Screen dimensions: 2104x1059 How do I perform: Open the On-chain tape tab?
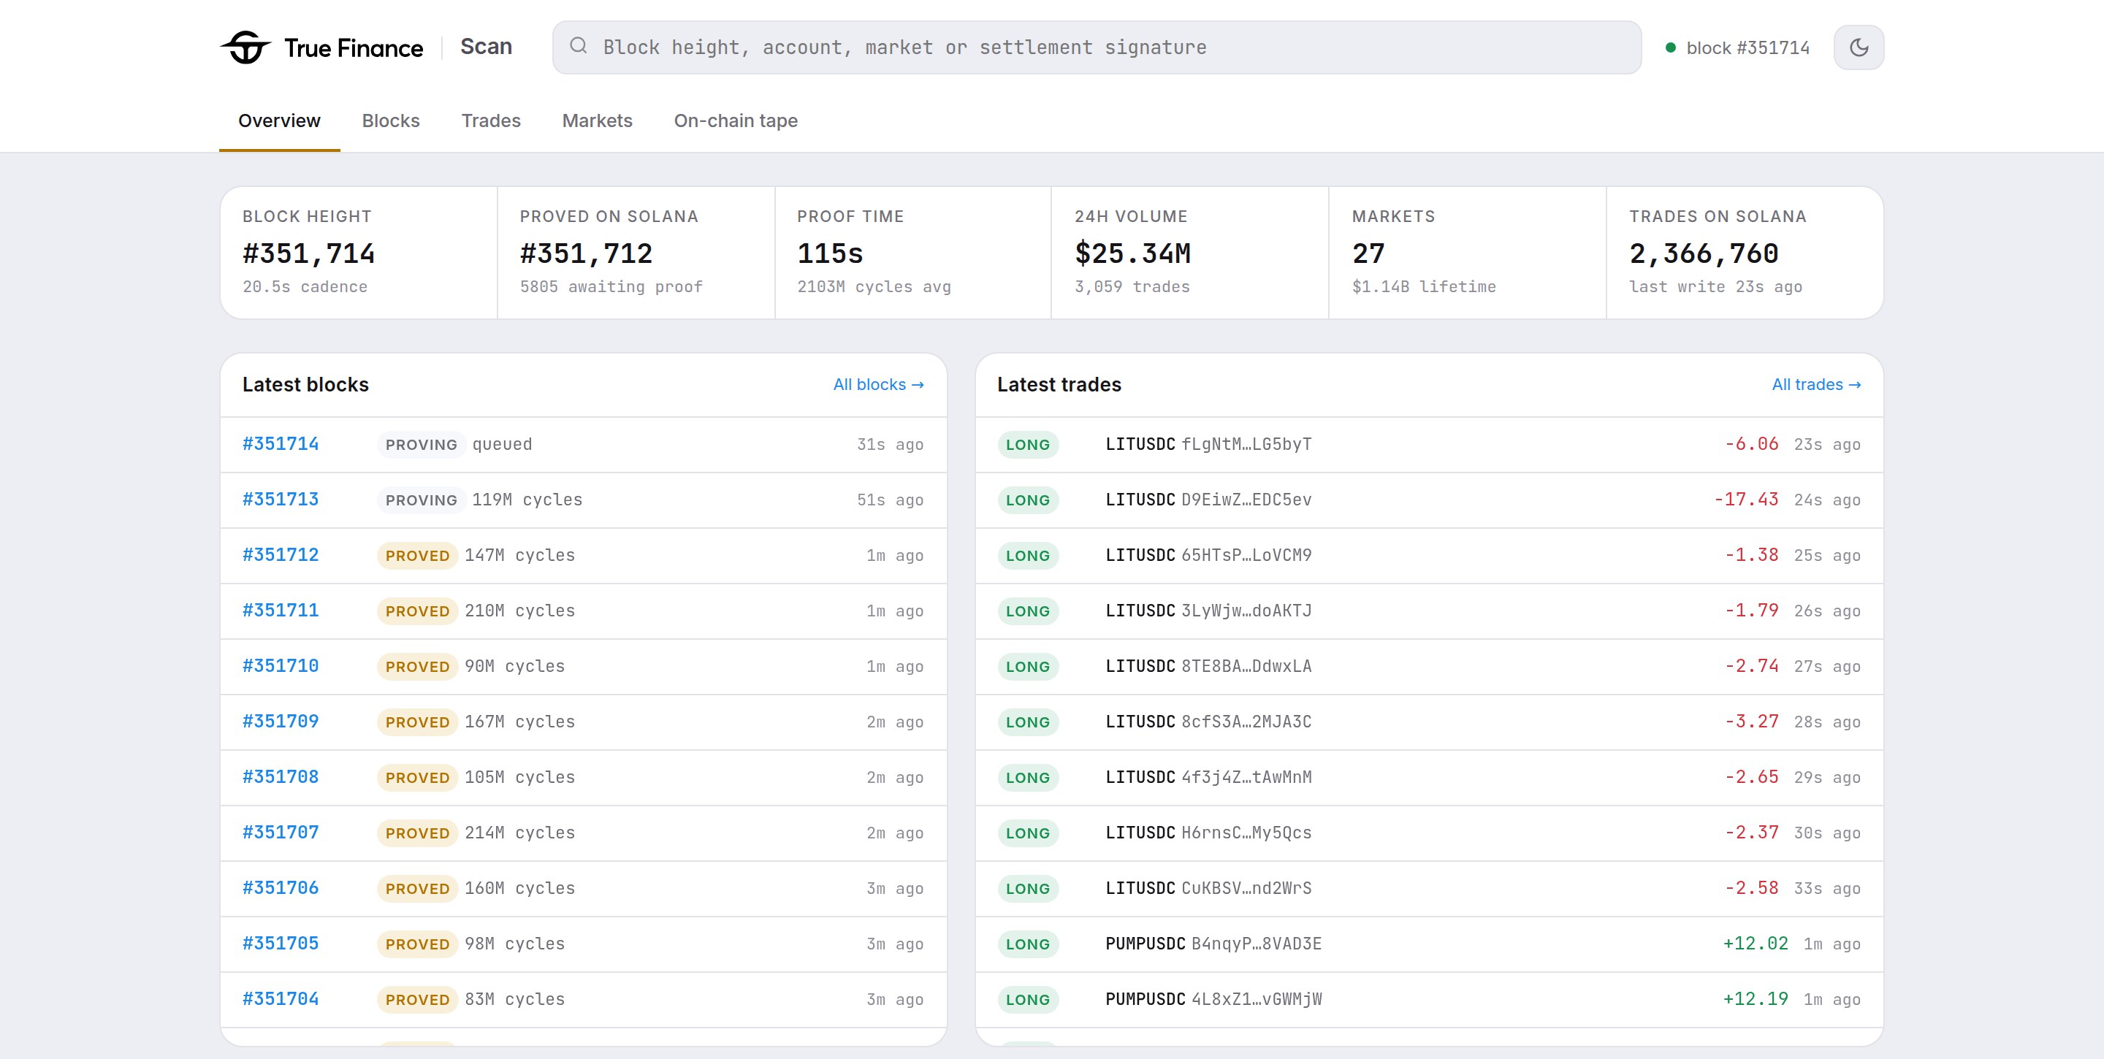click(735, 121)
